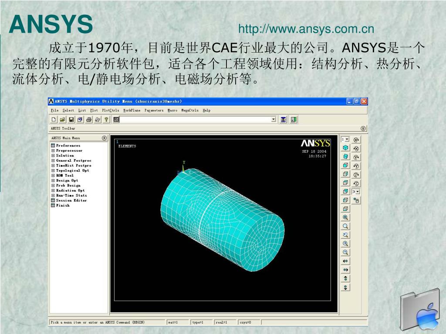Click the New Analysis toolbar icon
Viewport: 446px width, 334px height.
coord(54,120)
